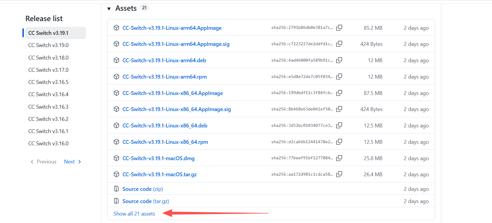The image size is (492, 223).
Task: Download CC-Switch-v3.19.1-Linux-arm64.AppImage
Action: click(x=172, y=28)
